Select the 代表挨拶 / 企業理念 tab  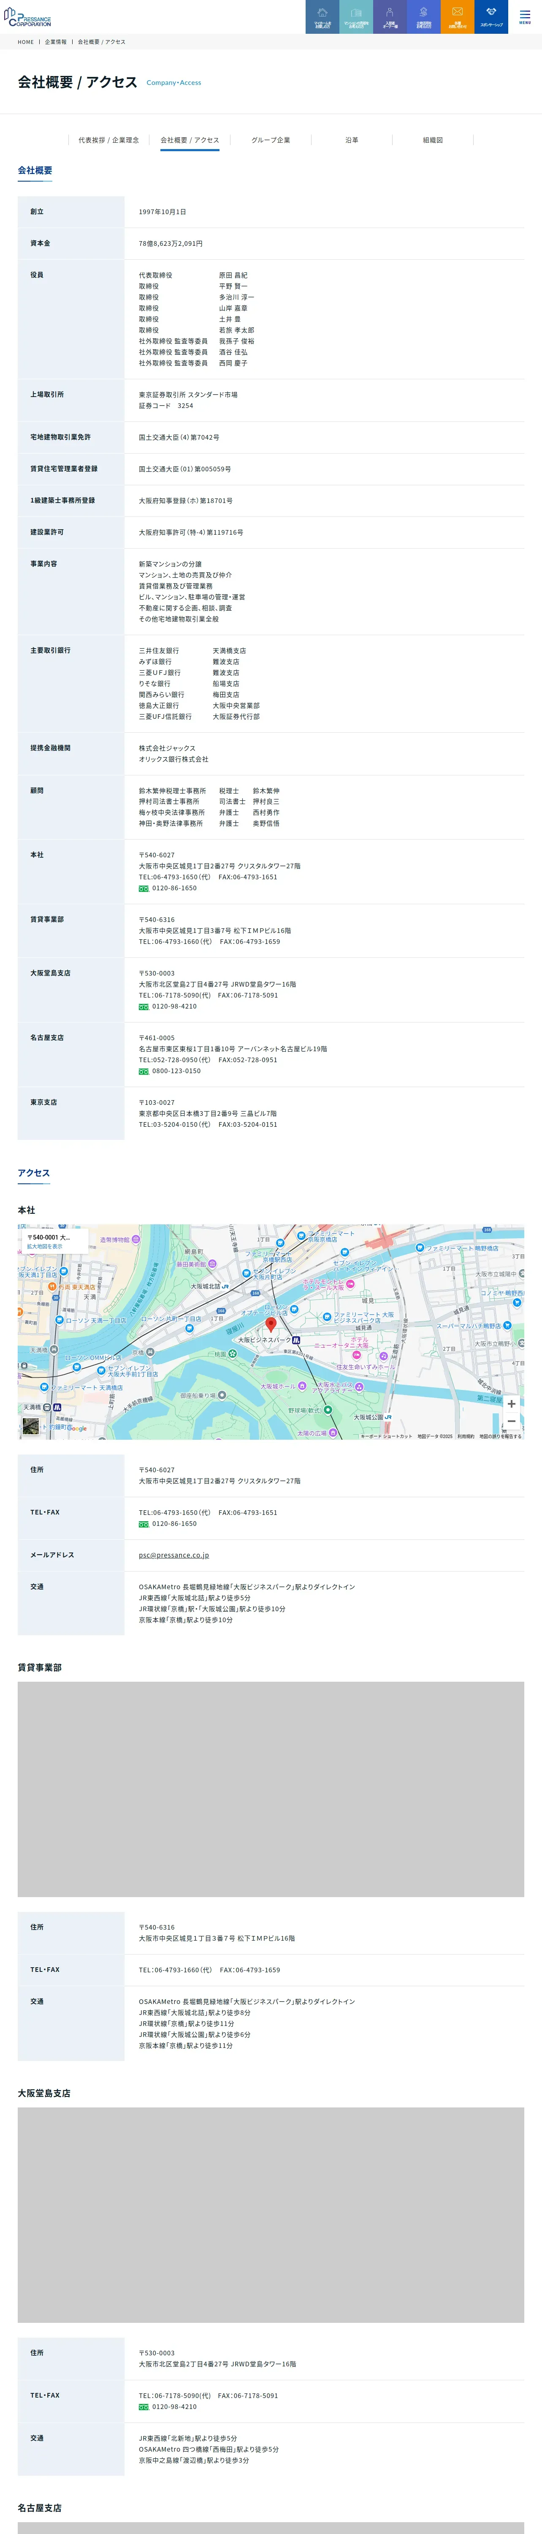coord(109,141)
